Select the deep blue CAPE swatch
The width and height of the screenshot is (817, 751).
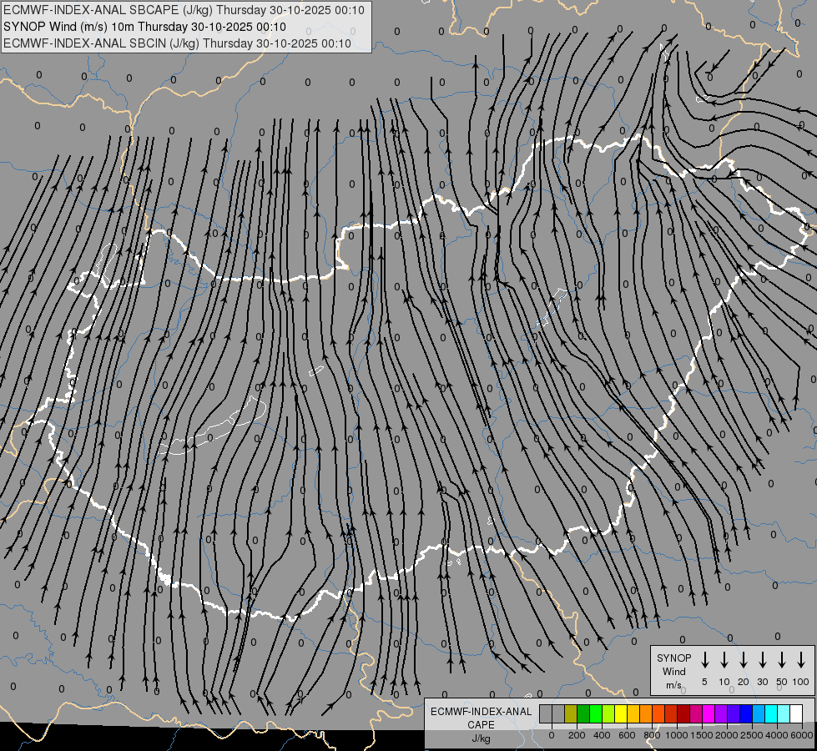[x=746, y=713]
